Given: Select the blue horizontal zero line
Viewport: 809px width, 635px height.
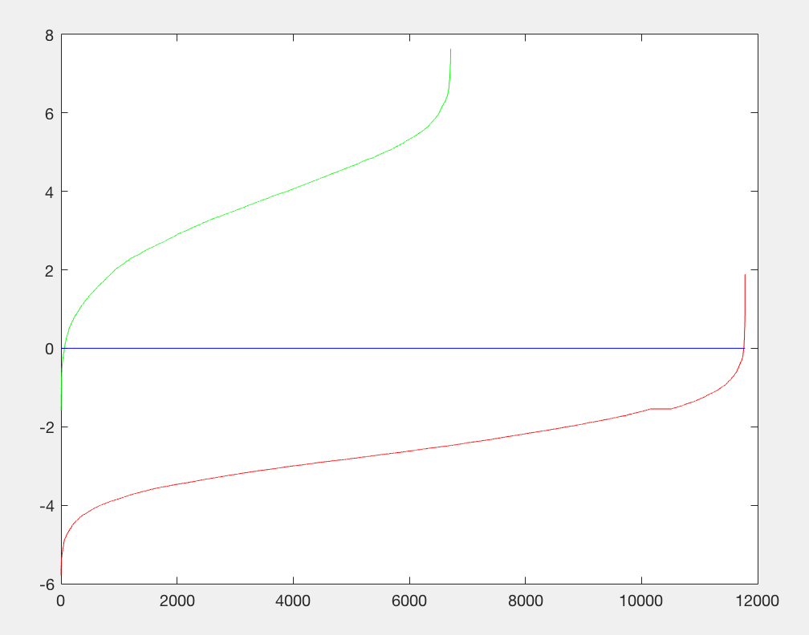Looking at the screenshot, I should coord(401,349).
